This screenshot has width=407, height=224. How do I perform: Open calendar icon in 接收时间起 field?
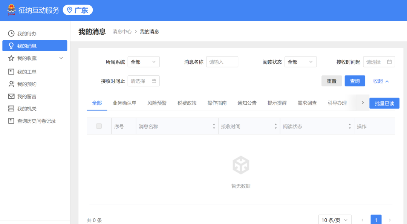pos(389,62)
